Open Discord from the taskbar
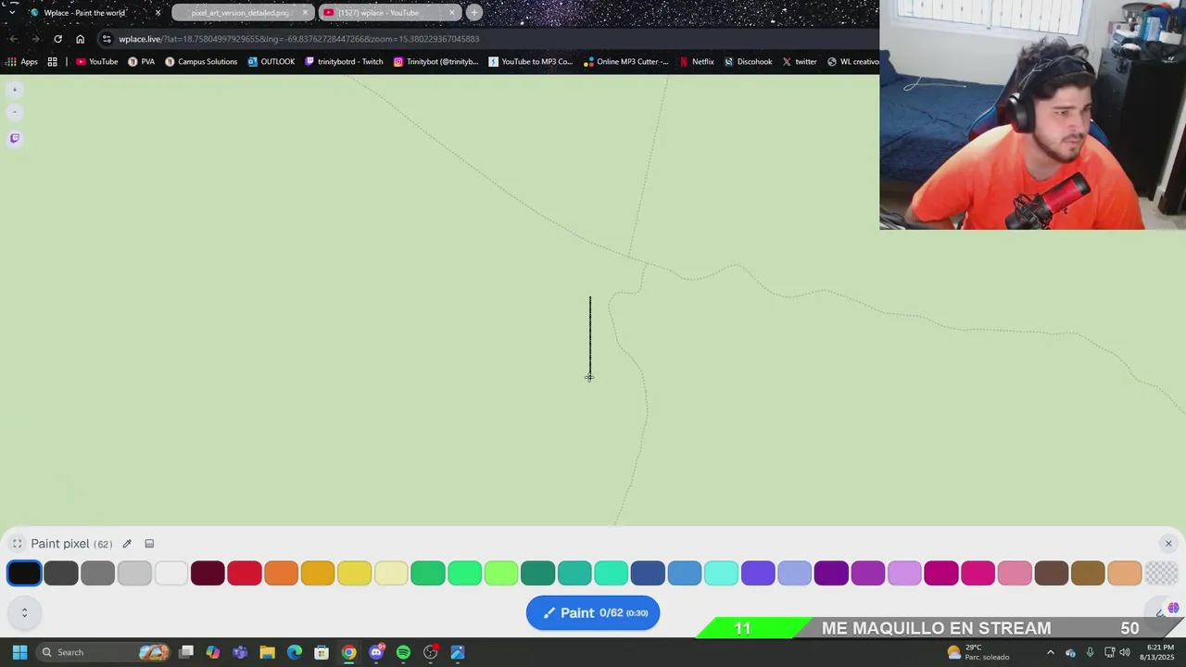The image size is (1186, 667). [376, 652]
